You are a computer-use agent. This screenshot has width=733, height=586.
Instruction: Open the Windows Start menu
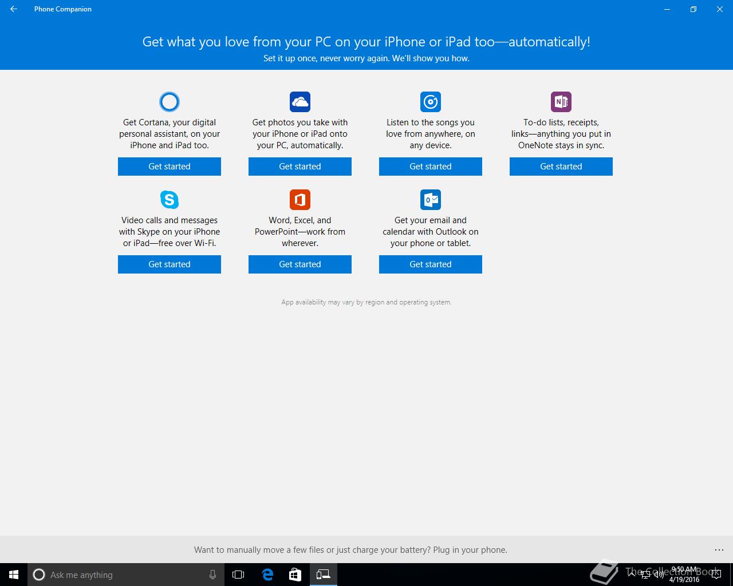[14, 575]
